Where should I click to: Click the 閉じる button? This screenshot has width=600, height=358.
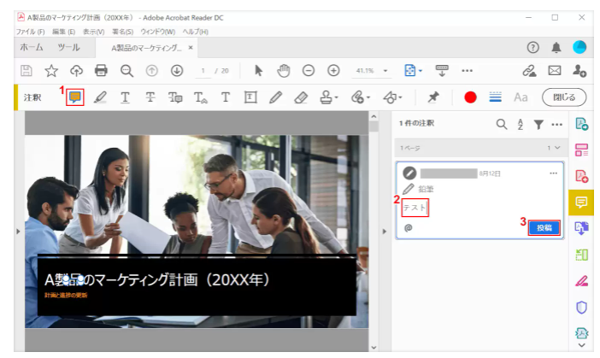click(564, 97)
